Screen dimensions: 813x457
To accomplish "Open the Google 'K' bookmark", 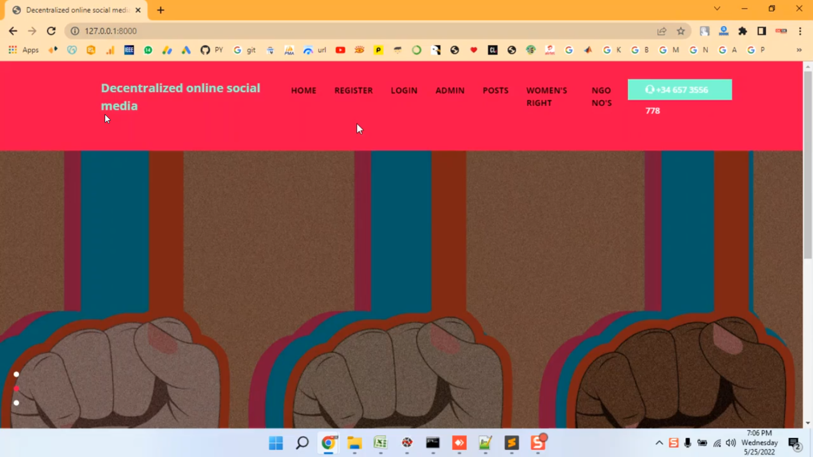I will pos(612,50).
